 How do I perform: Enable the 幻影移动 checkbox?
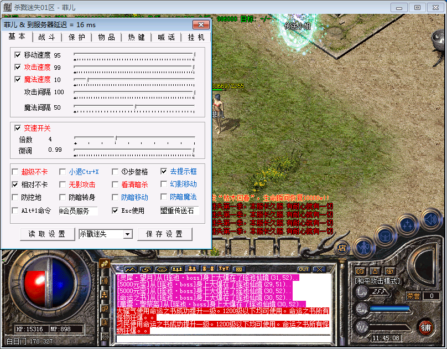point(164,184)
